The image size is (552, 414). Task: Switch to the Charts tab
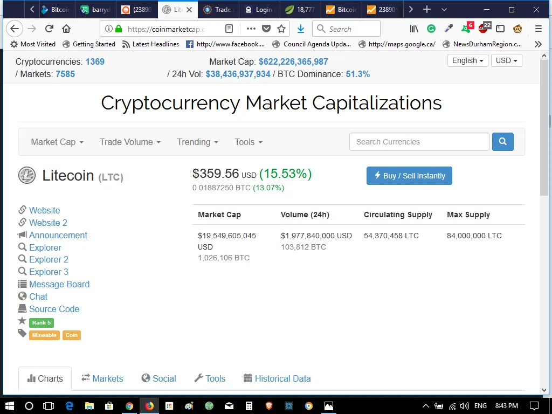coord(45,378)
